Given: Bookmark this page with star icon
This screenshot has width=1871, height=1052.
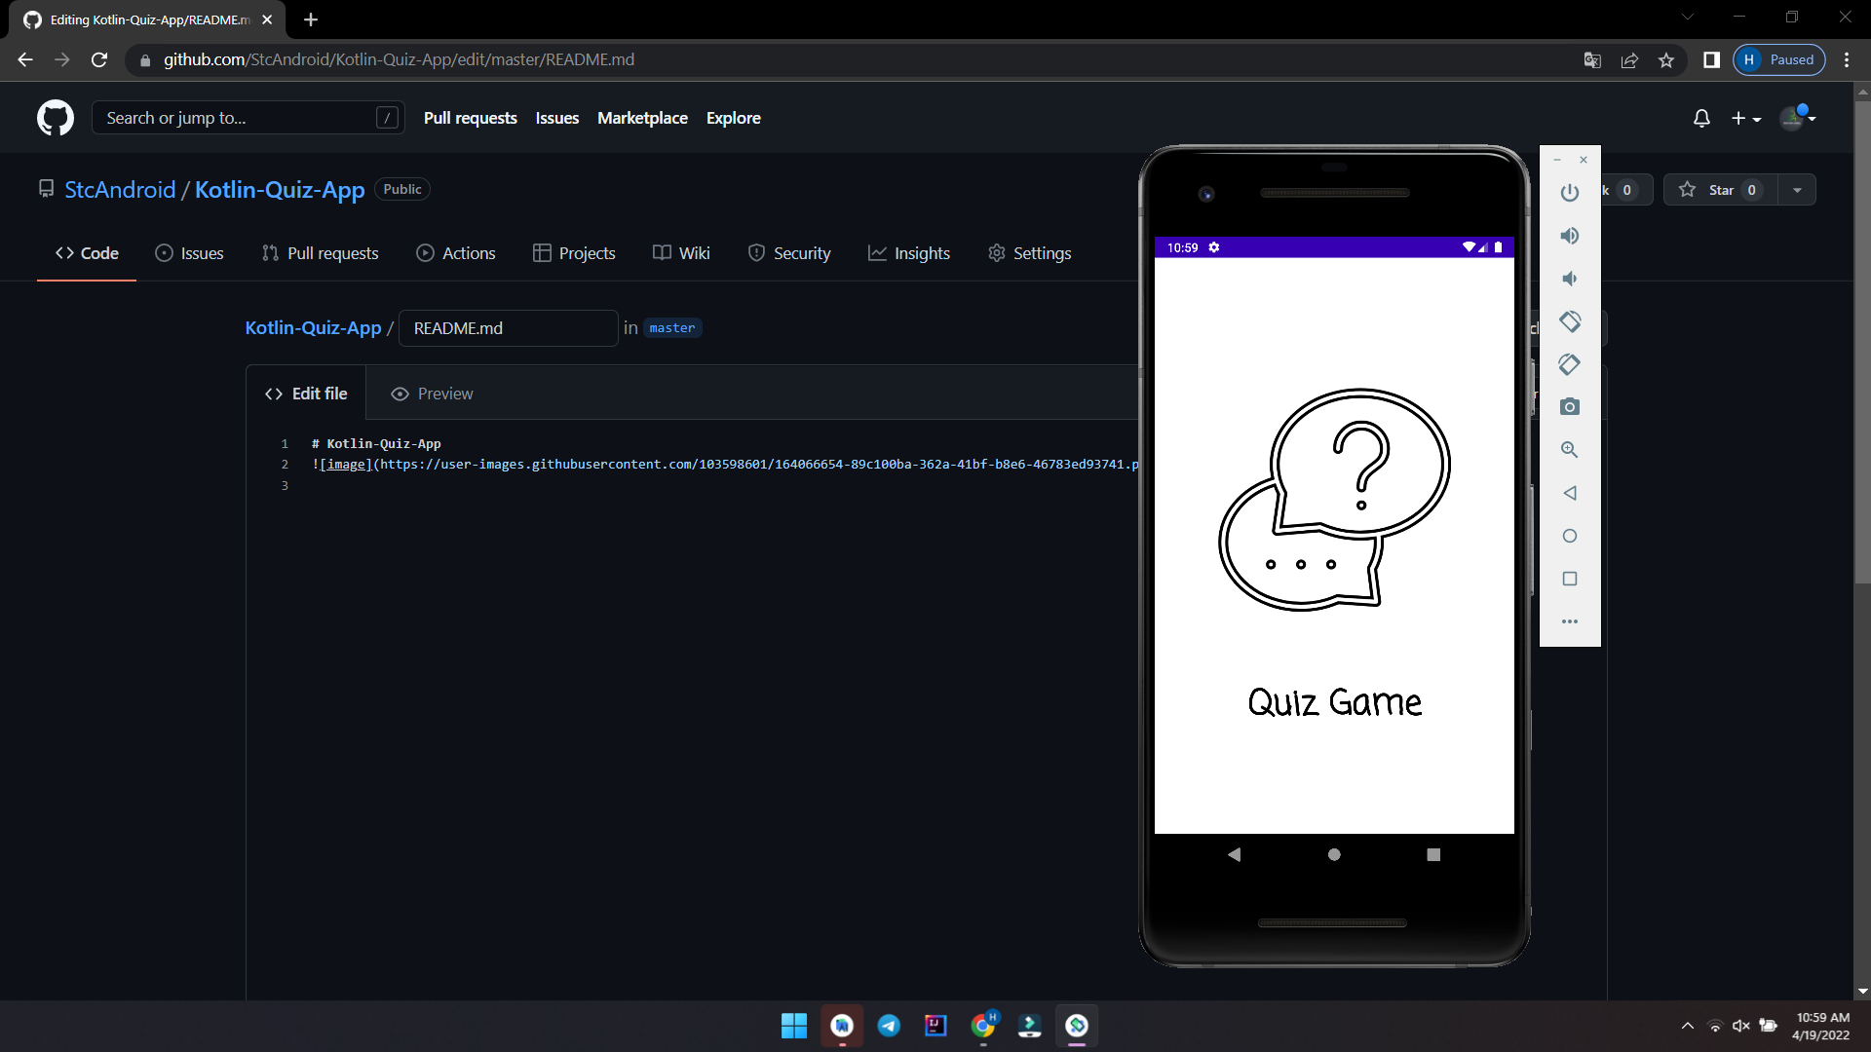Looking at the screenshot, I should coord(1666,60).
